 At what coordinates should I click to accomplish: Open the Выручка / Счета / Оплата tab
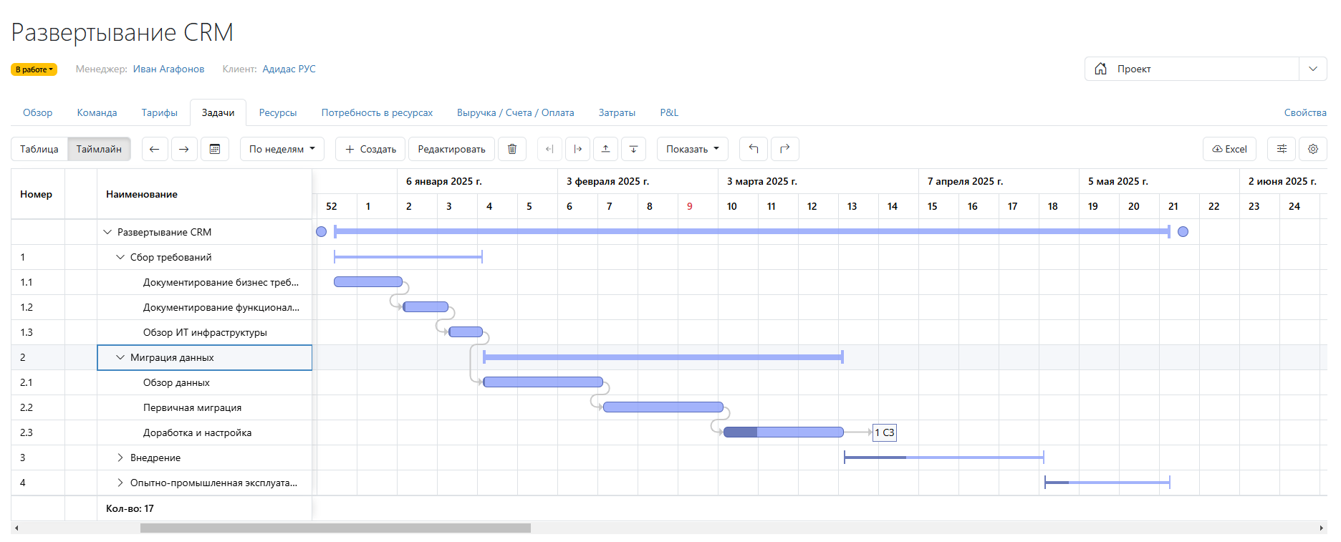pyautogui.click(x=516, y=112)
